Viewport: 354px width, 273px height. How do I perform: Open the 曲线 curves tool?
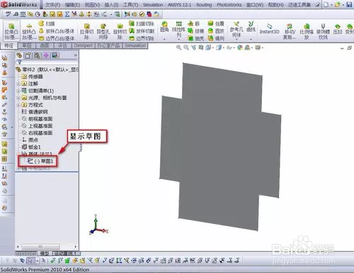251,26
